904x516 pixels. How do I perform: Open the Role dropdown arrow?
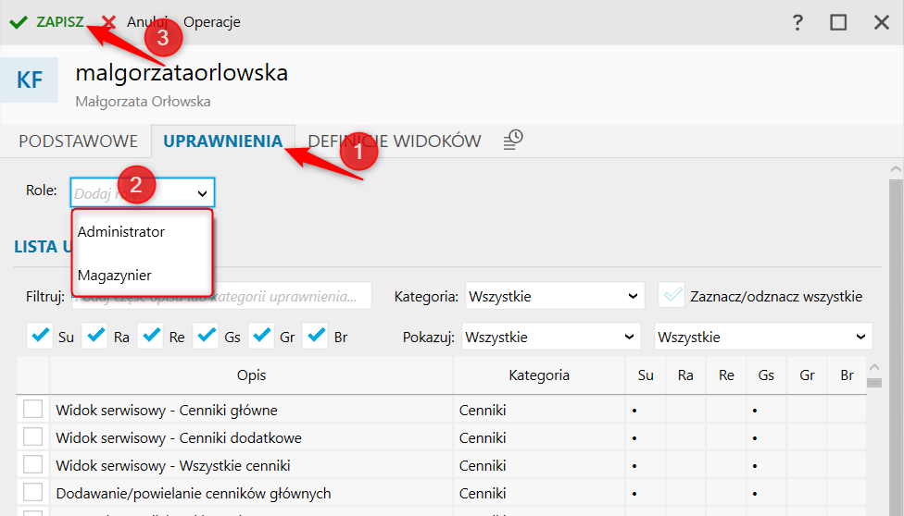pyautogui.click(x=203, y=192)
